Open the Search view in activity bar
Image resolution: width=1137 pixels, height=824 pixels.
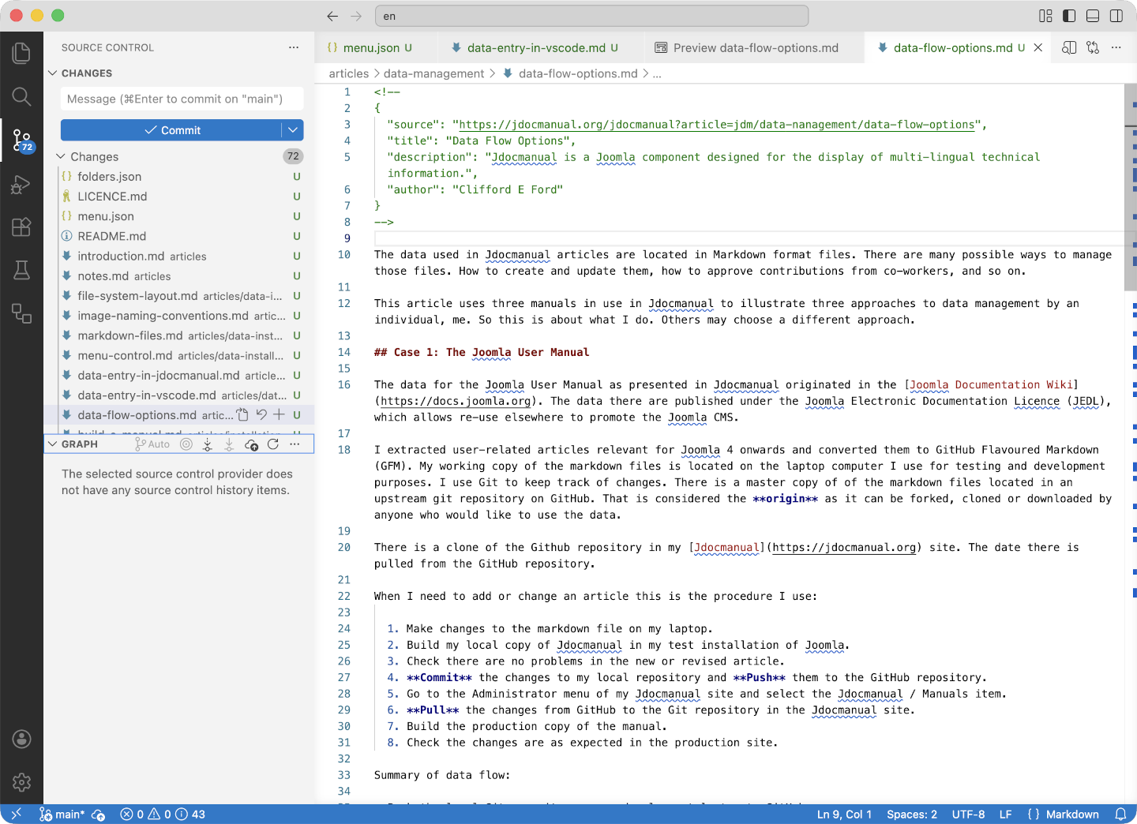pos(21,97)
